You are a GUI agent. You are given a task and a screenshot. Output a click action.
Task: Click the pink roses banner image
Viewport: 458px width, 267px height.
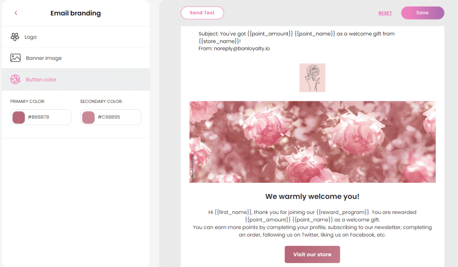[x=312, y=142]
